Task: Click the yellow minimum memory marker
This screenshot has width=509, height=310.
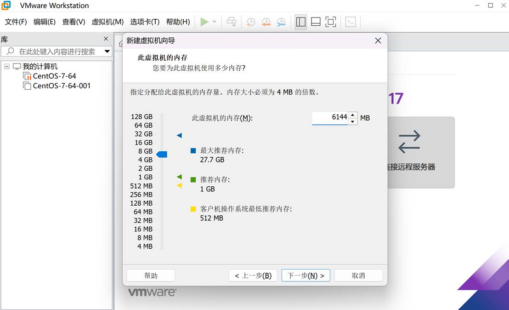Action: tap(179, 185)
